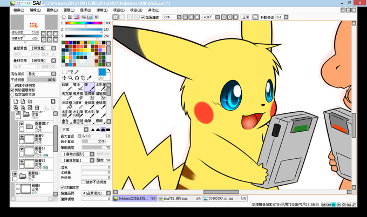Adjust the H hue slider
The width and height of the screenshot is (367, 217).
[x=84, y=23]
